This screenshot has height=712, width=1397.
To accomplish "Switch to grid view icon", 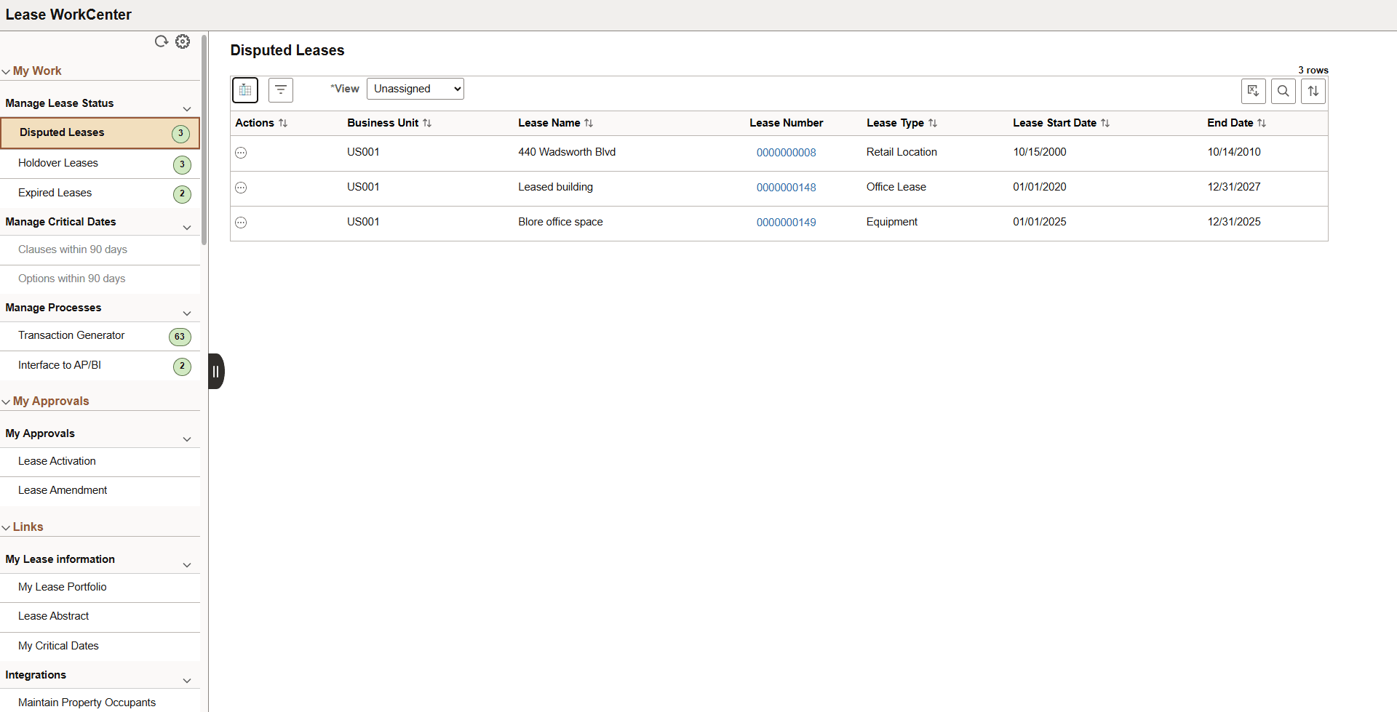I will [x=245, y=90].
